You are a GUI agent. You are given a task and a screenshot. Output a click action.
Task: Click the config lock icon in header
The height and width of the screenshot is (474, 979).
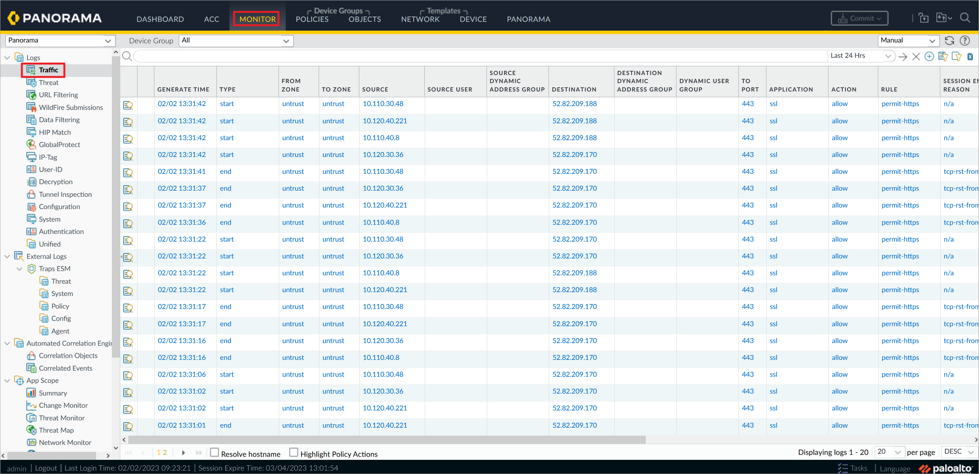coord(923,18)
